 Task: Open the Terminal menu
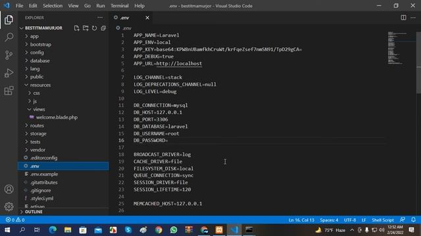120,6
